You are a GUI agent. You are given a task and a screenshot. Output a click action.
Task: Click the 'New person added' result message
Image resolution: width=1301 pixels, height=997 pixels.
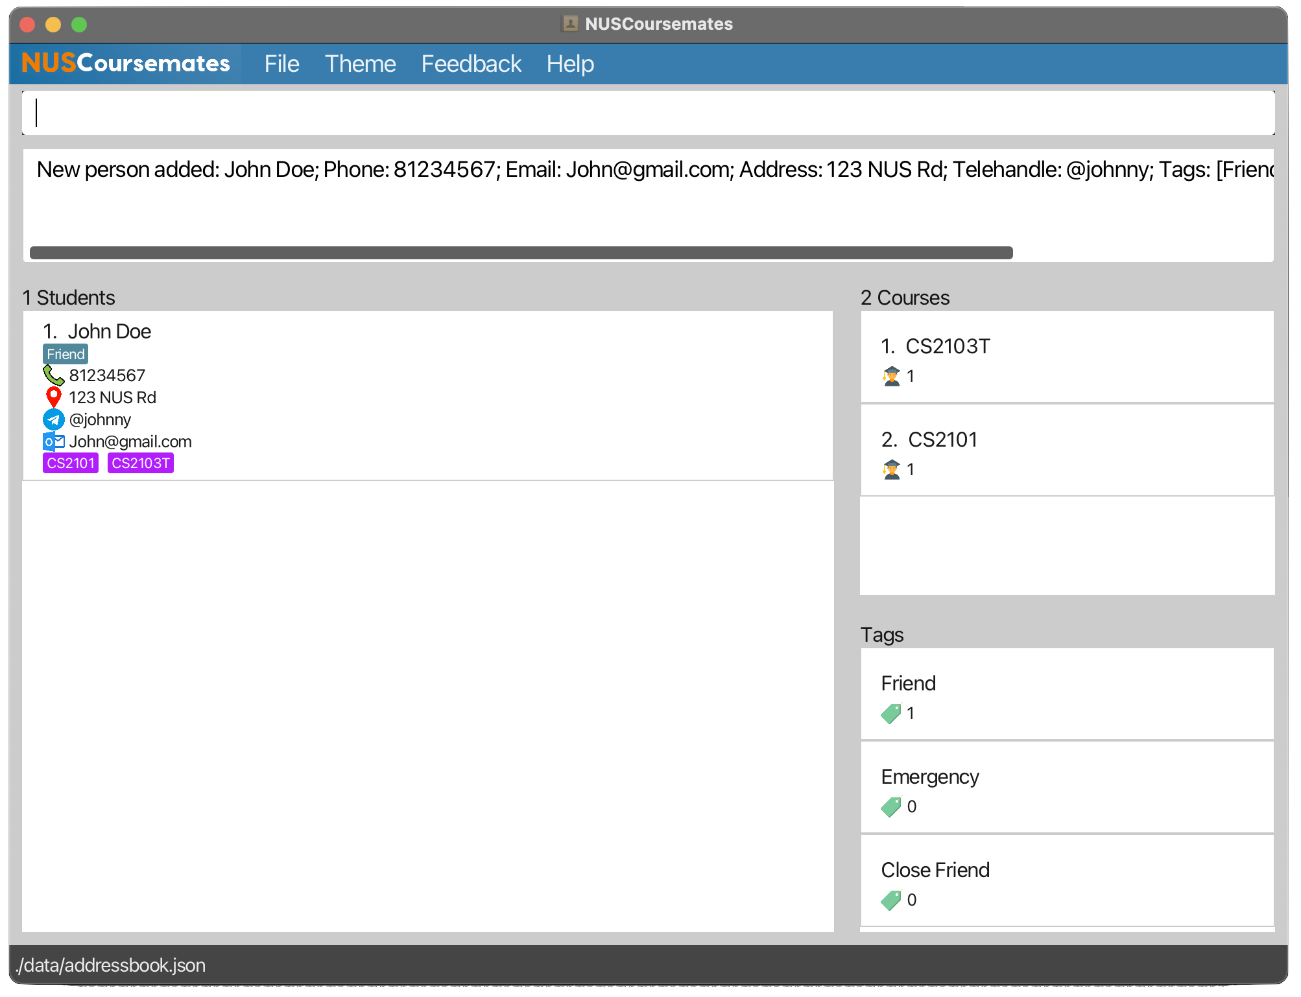point(655,169)
